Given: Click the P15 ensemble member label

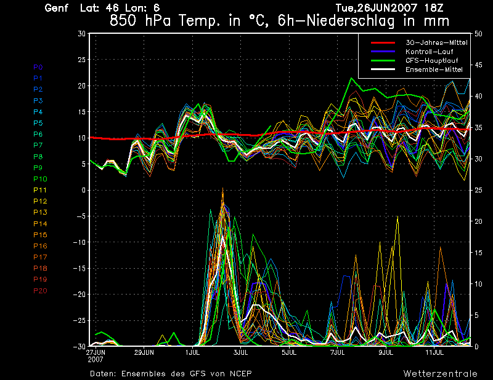Looking at the screenshot, I should coord(40,235).
